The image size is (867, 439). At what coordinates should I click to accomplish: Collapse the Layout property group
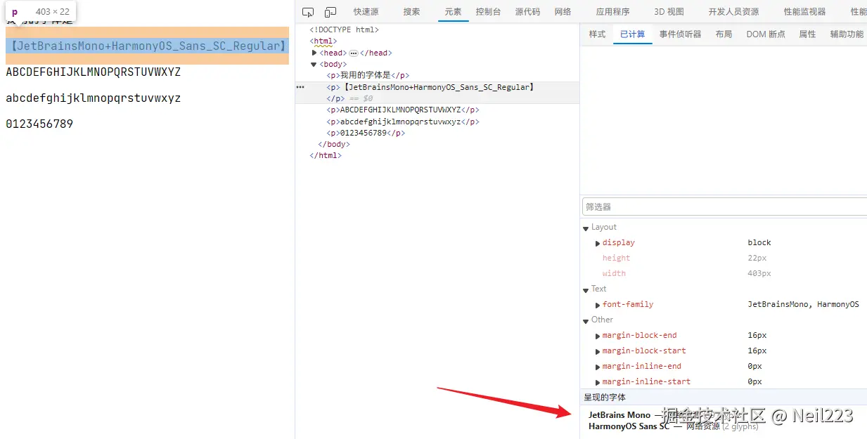tap(586, 228)
